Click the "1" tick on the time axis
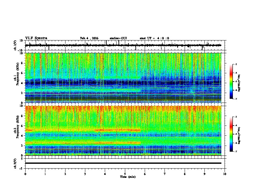The height and width of the screenshot is (195, 253). point(45,174)
